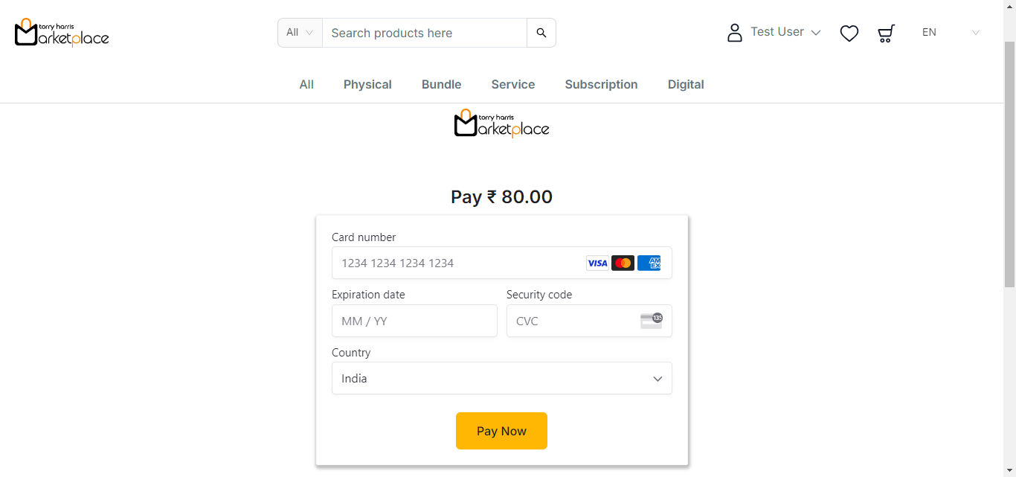1016x477 pixels.
Task: Select the Subscription category tab
Action: 601,85
